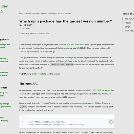This screenshot has height=134, width=134.
Task: Click the 'Table of C' heading
Action: tap(128, 14)
